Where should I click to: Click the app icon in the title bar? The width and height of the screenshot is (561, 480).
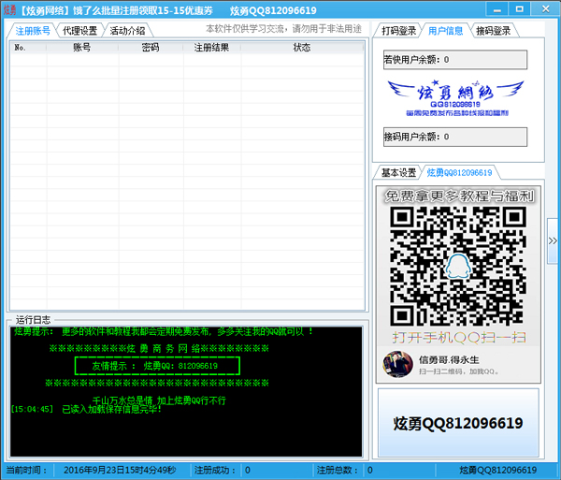[9, 10]
